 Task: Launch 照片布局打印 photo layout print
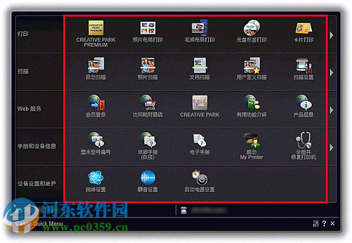tap(148, 28)
